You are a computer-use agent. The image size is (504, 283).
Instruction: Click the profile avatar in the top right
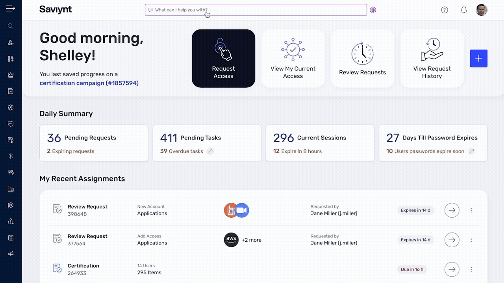[482, 10]
